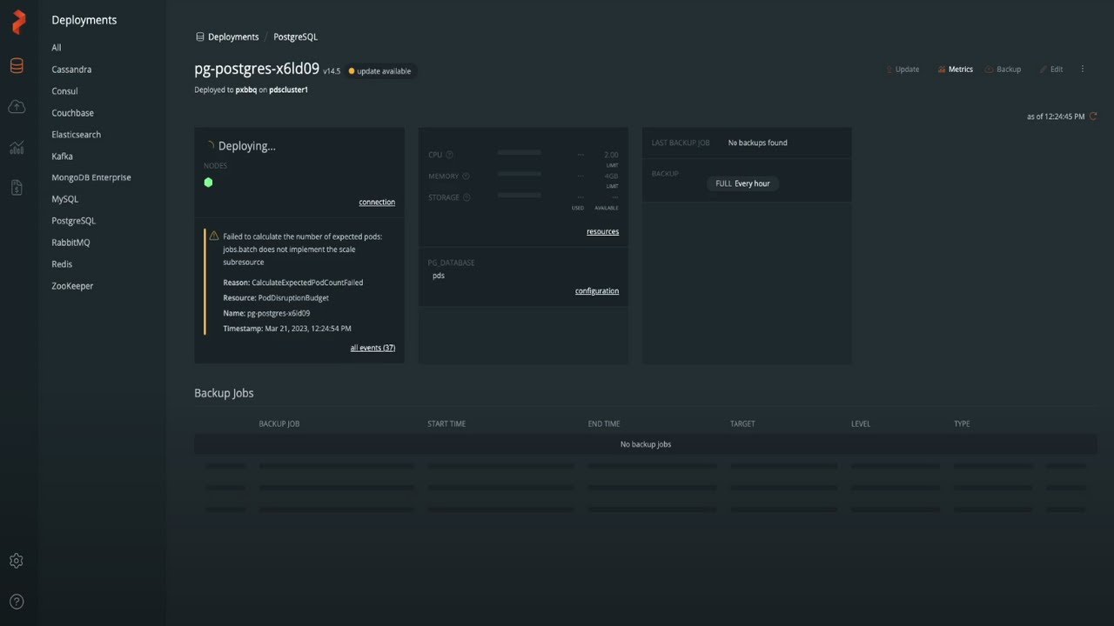Click the BACKUP JOB column header

pos(279,423)
